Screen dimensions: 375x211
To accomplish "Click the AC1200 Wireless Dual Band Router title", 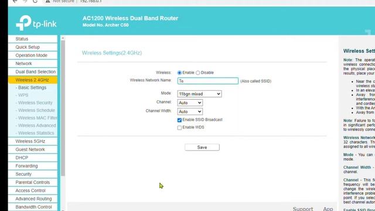I will 130,18.
